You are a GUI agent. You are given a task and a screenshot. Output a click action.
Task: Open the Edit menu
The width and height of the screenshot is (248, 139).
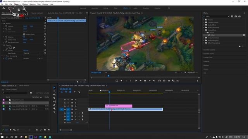click(x=6, y=4)
